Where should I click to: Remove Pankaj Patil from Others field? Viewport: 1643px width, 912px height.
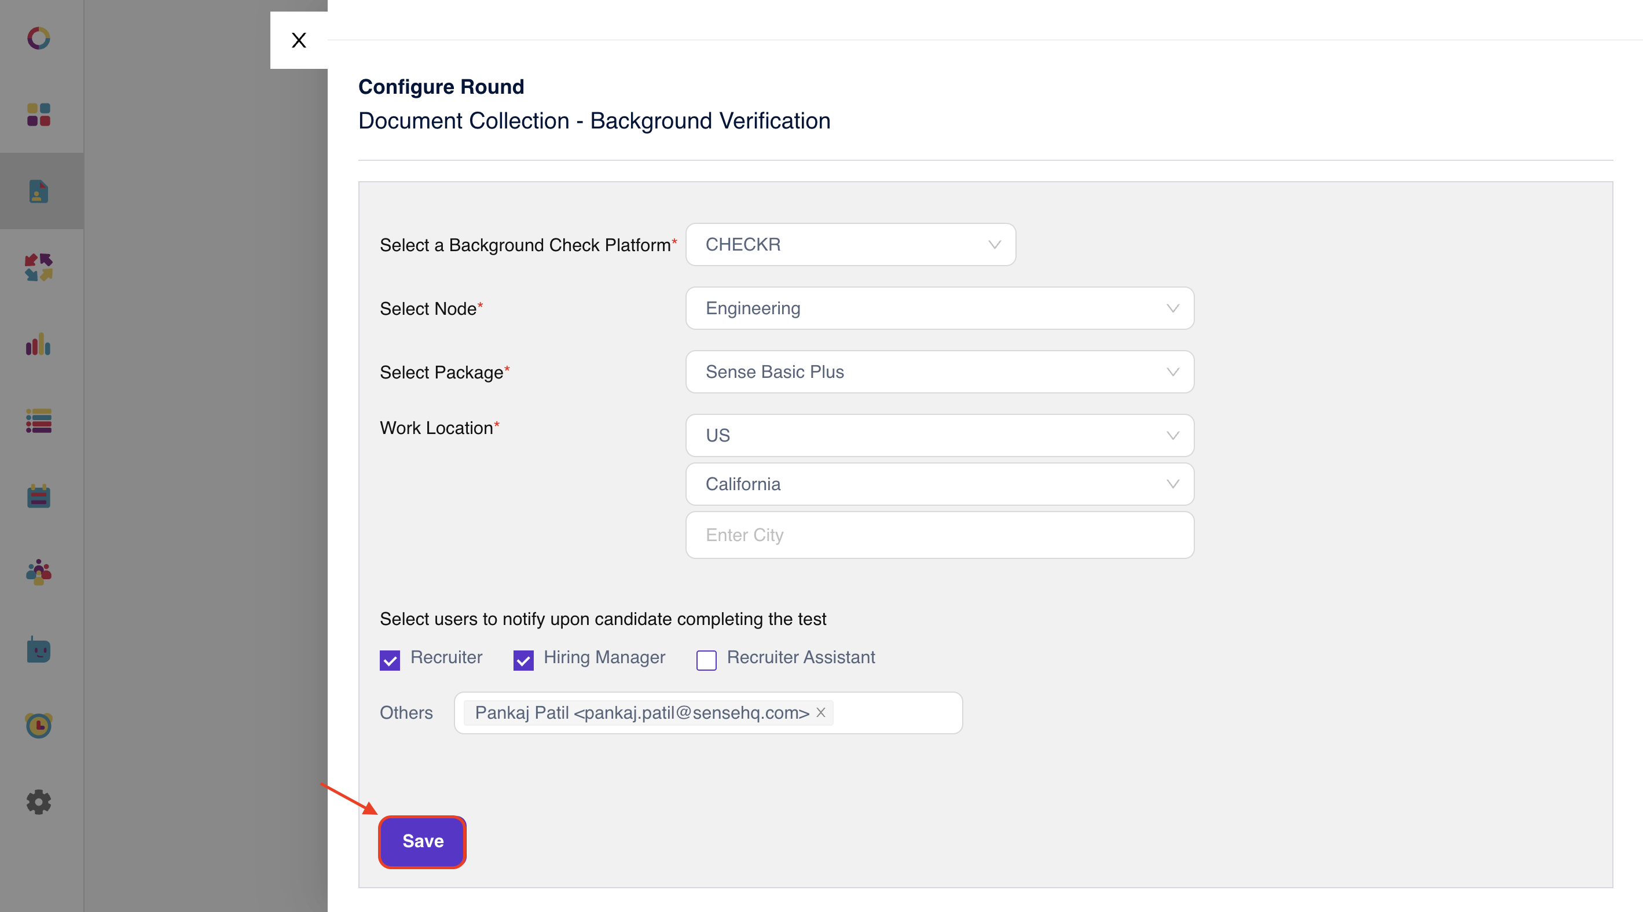[x=821, y=712]
